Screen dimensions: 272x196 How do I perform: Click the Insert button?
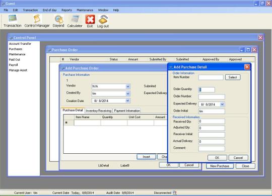(x=146, y=157)
